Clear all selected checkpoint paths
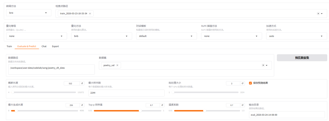Image resolution: width=329 pixels, height=121 pixels. click(318, 14)
